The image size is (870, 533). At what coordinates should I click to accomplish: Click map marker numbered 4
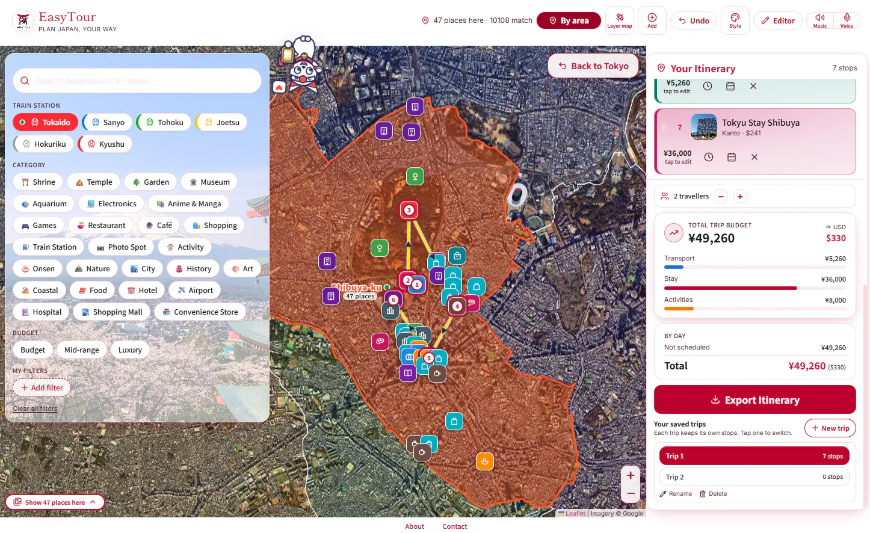click(x=457, y=306)
